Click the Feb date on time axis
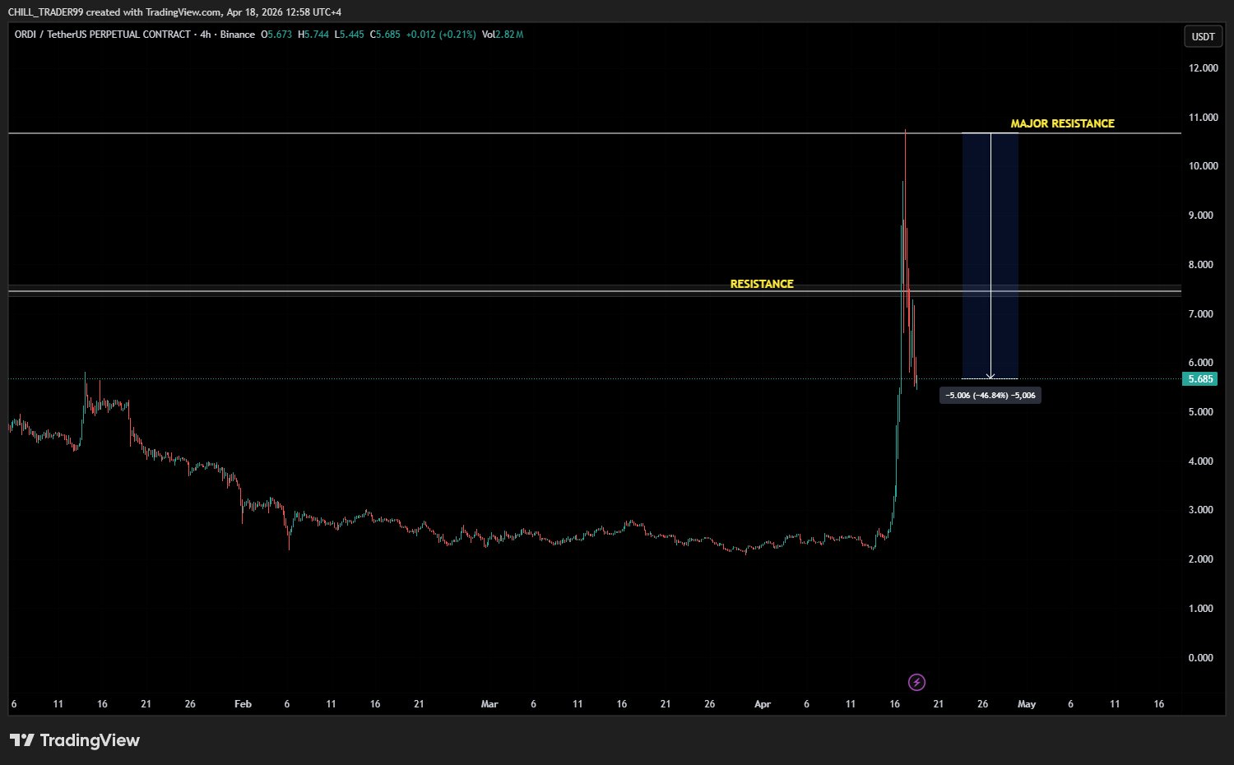The height and width of the screenshot is (765, 1234). point(243,704)
